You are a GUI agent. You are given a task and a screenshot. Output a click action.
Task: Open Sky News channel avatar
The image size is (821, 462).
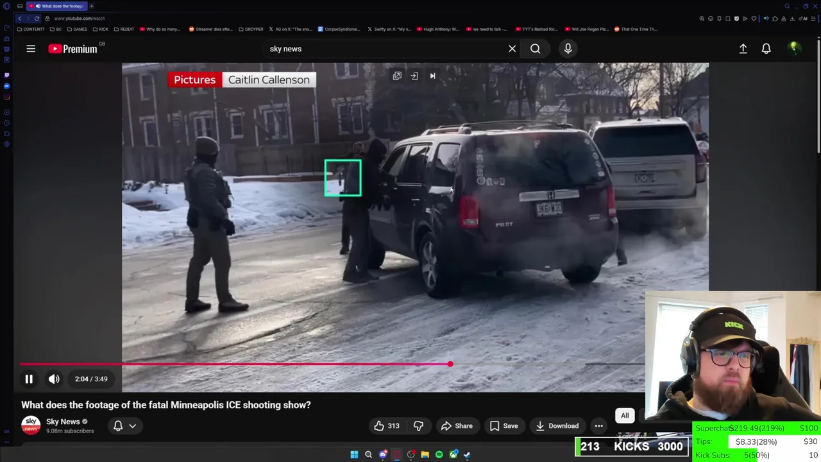click(x=31, y=425)
